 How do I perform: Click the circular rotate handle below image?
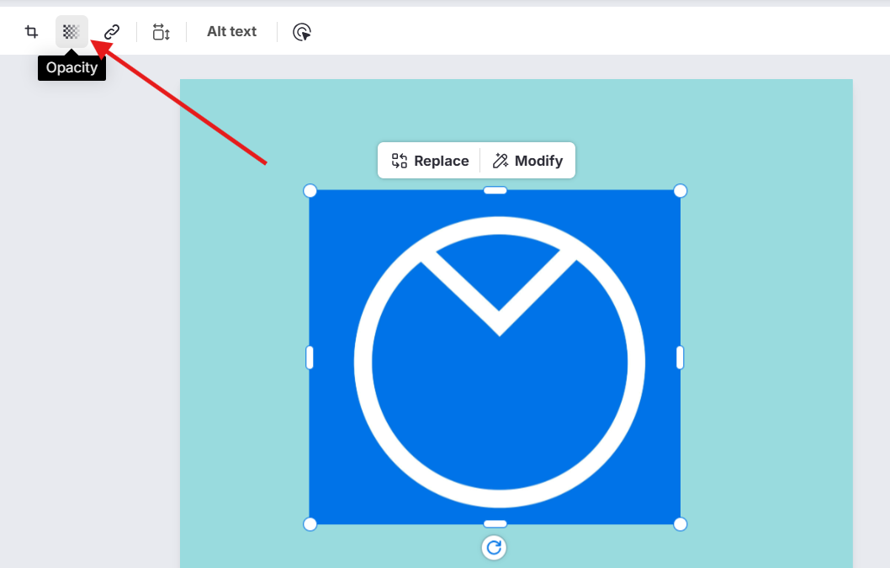click(x=494, y=548)
